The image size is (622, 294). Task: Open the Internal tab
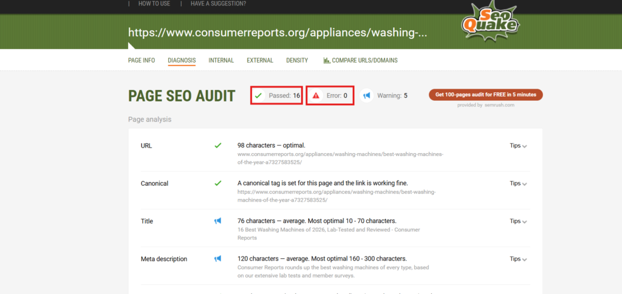point(221,60)
